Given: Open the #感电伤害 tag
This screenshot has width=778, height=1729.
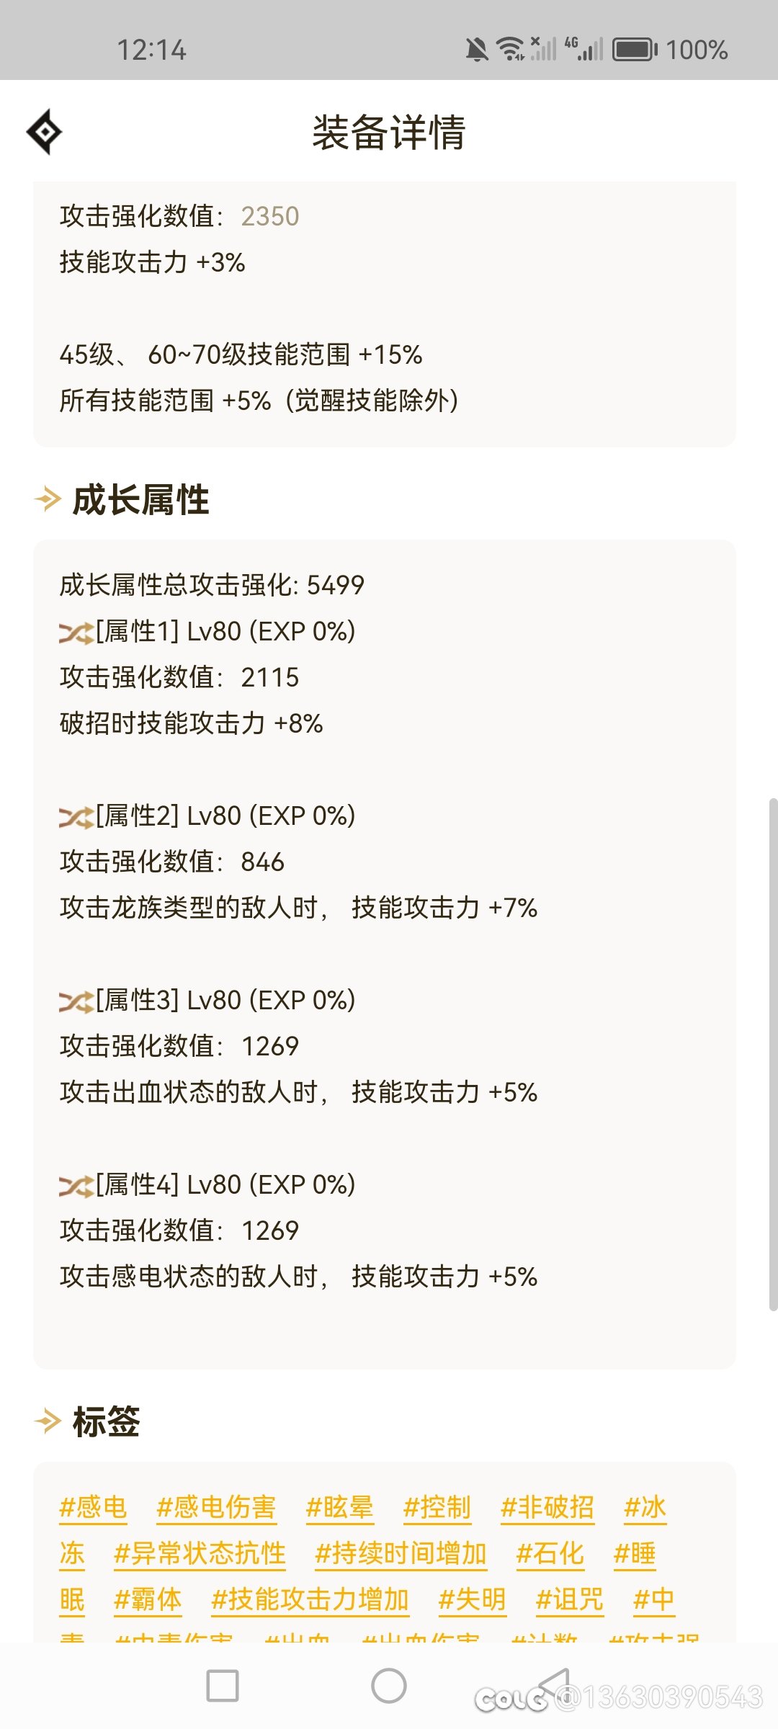Looking at the screenshot, I should coord(216,1507).
